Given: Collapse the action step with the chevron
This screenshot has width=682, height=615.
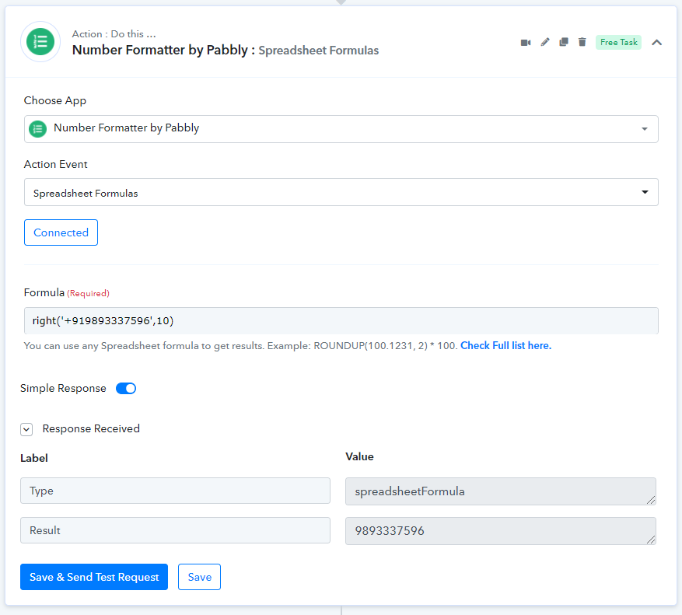Looking at the screenshot, I should click(x=657, y=42).
